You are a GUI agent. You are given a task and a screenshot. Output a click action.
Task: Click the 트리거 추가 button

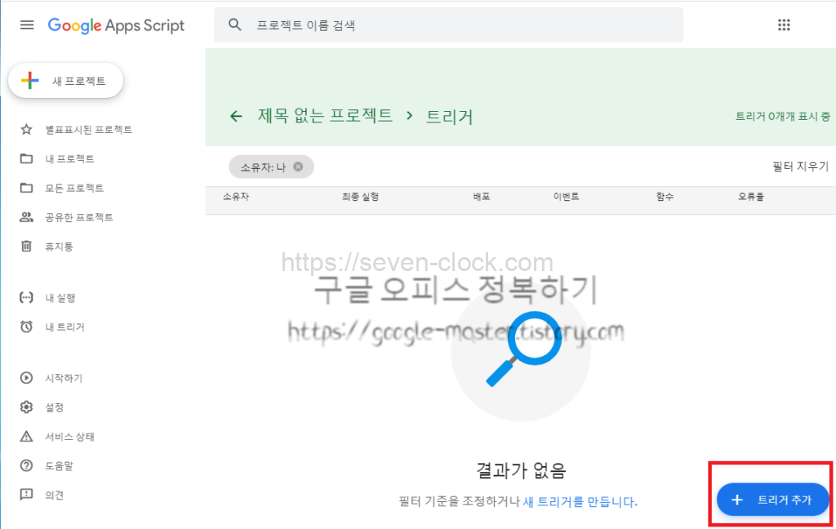pyautogui.click(x=772, y=500)
